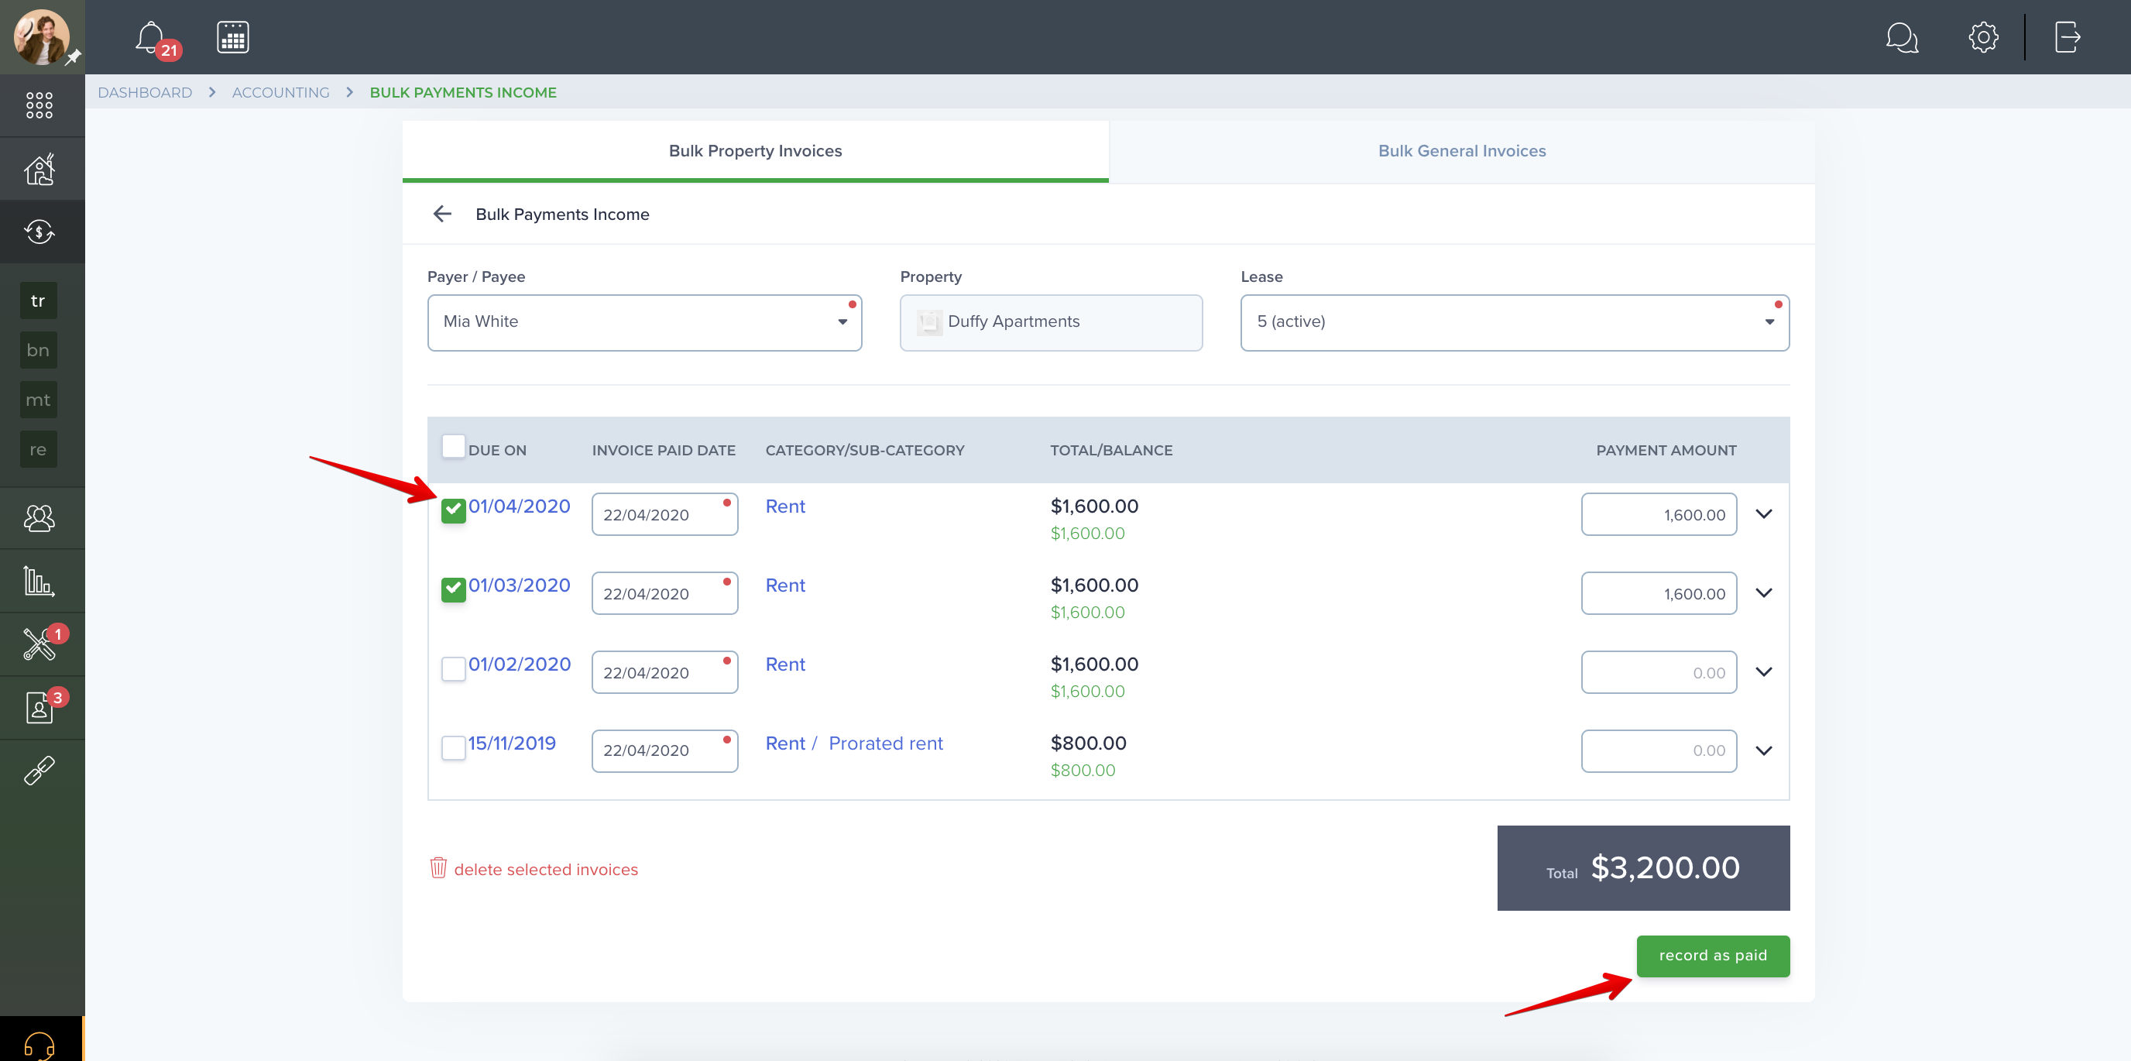
Task: Open the 01/04/2020 due date link
Action: (x=519, y=506)
